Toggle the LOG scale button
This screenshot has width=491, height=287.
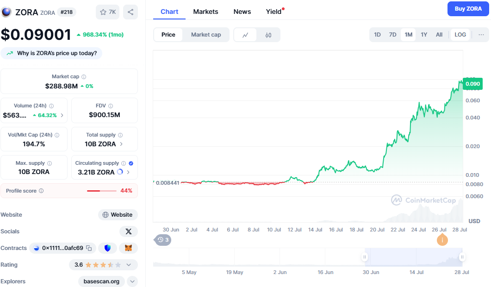coord(460,35)
